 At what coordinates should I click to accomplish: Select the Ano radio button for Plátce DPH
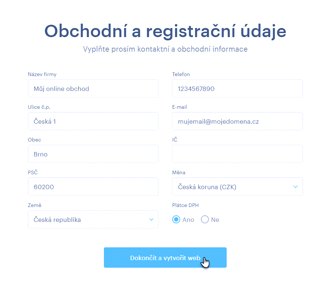[176, 220]
